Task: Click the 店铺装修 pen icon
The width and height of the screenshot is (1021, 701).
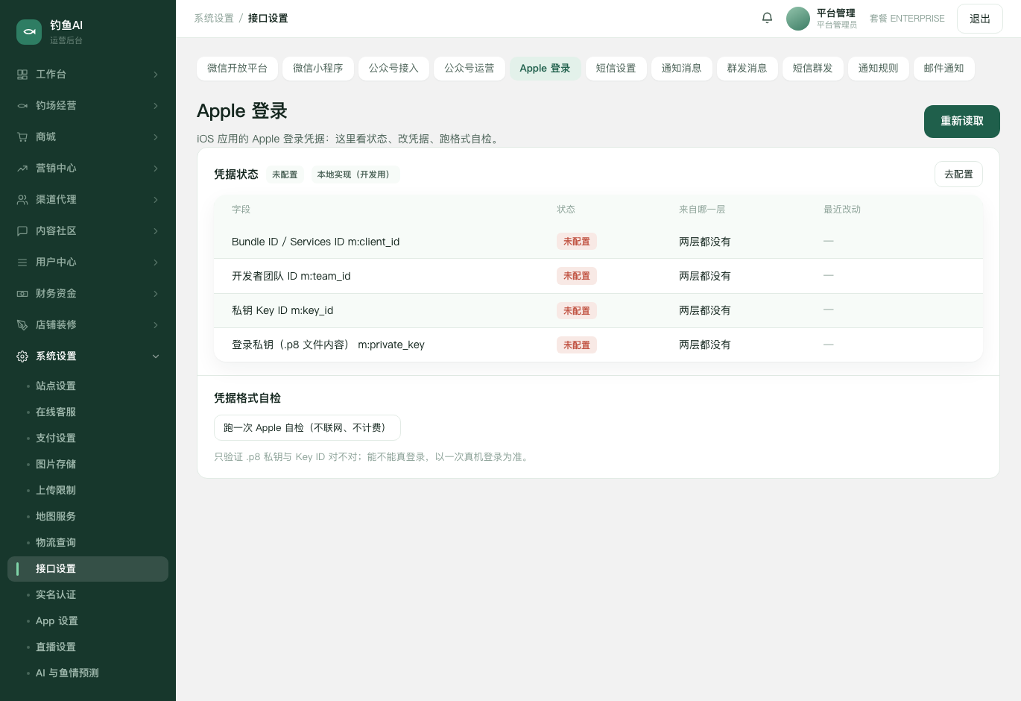Action: (x=22, y=325)
